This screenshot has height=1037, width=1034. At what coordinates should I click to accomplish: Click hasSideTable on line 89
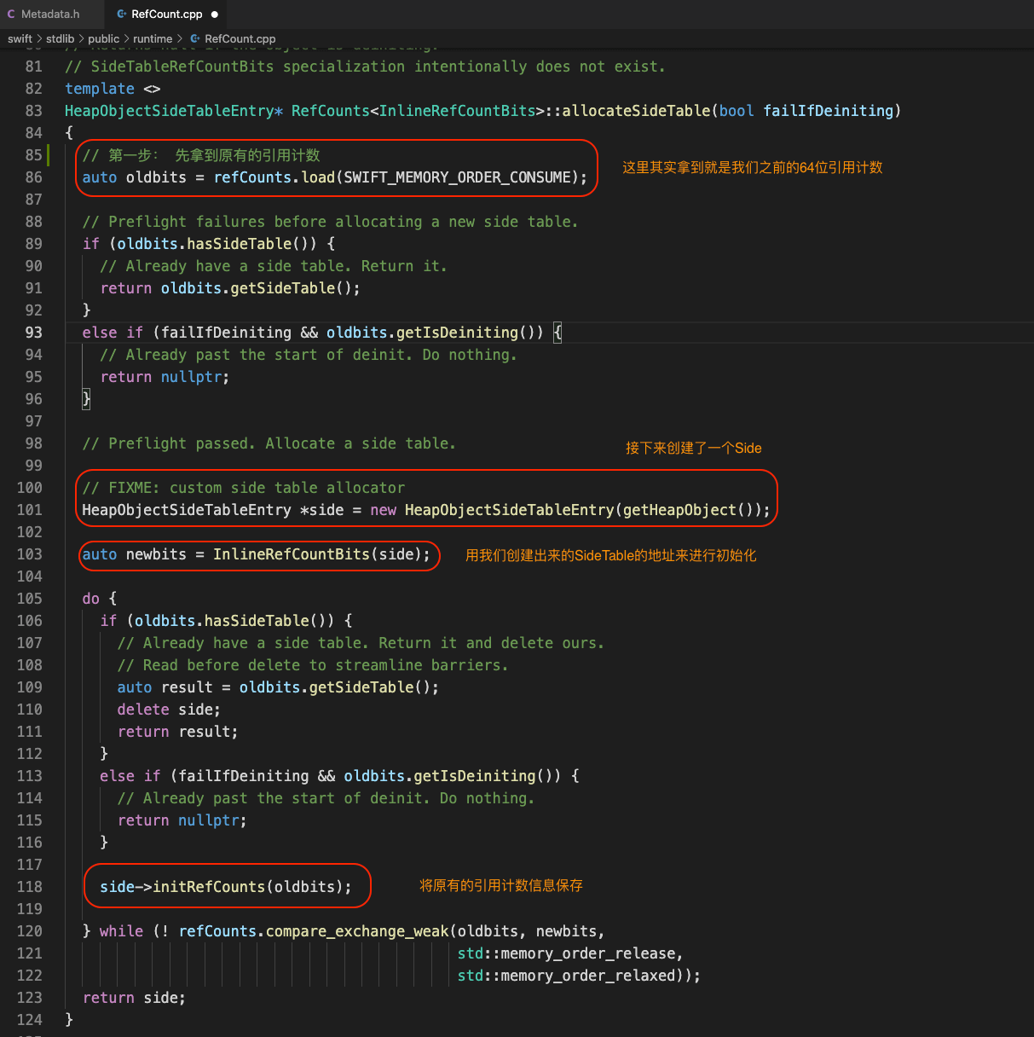[240, 244]
